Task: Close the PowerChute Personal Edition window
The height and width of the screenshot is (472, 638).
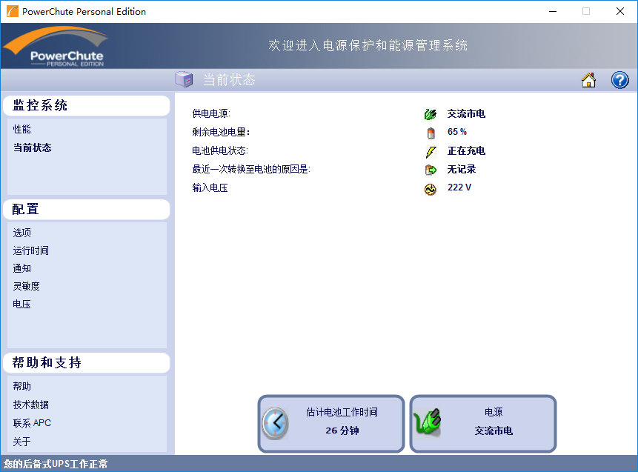Action: click(x=619, y=11)
